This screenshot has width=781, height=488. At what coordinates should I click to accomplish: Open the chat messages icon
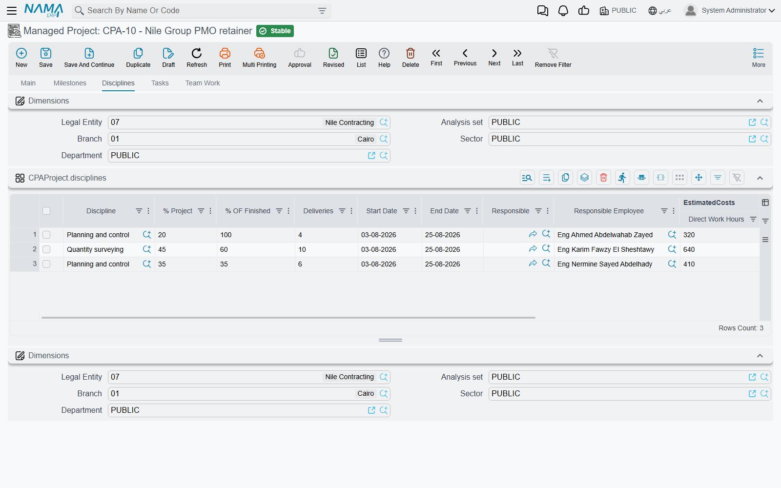[542, 11]
